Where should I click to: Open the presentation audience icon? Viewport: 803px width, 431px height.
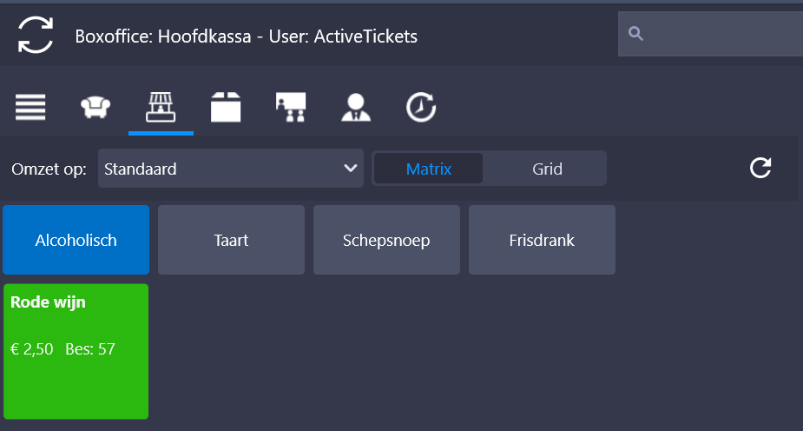click(291, 107)
